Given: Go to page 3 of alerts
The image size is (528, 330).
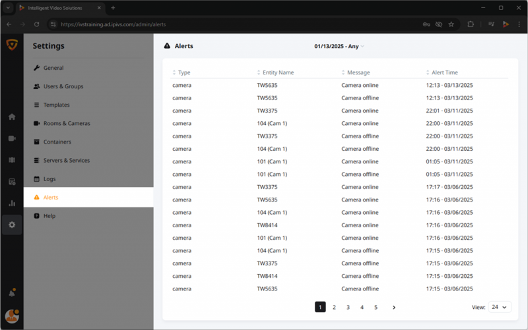Looking at the screenshot, I should coord(348,307).
